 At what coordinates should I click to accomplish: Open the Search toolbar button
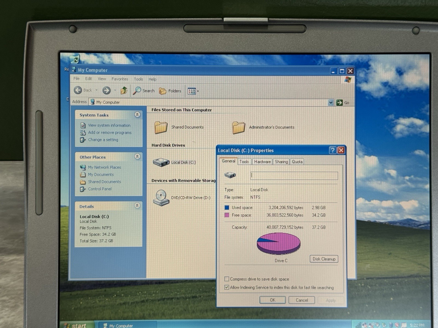click(x=144, y=90)
